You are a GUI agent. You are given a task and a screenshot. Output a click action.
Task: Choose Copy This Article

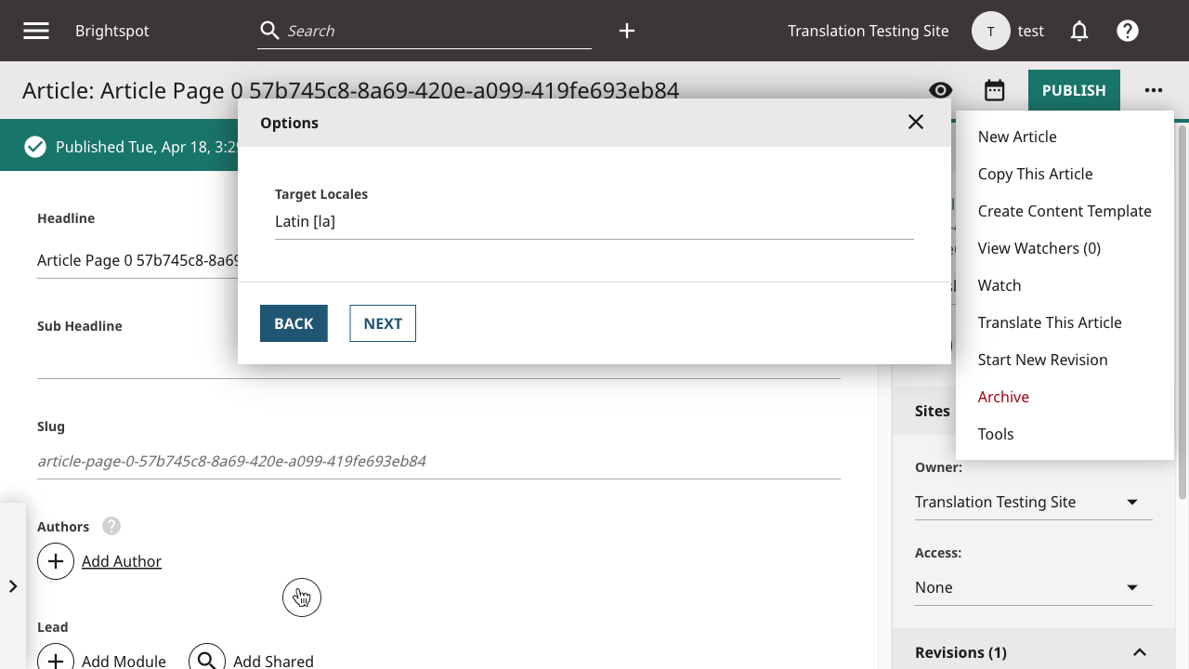click(x=1065, y=174)
